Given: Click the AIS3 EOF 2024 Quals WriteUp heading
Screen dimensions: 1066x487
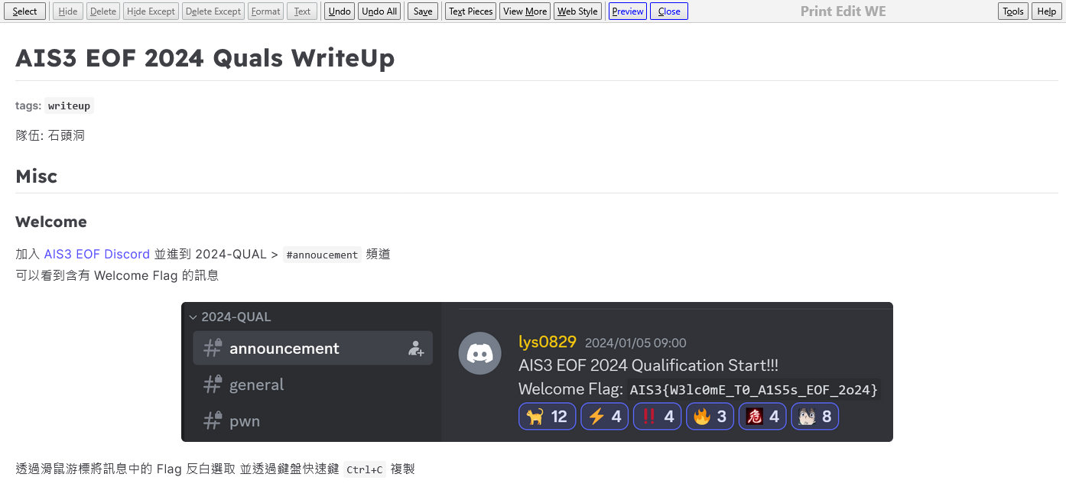Looking at the screenshot, I should [x=205, y=58].
